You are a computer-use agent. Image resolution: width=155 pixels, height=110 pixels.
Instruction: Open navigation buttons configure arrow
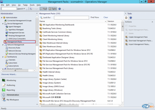pyautogui.click(x=37, y=104)
